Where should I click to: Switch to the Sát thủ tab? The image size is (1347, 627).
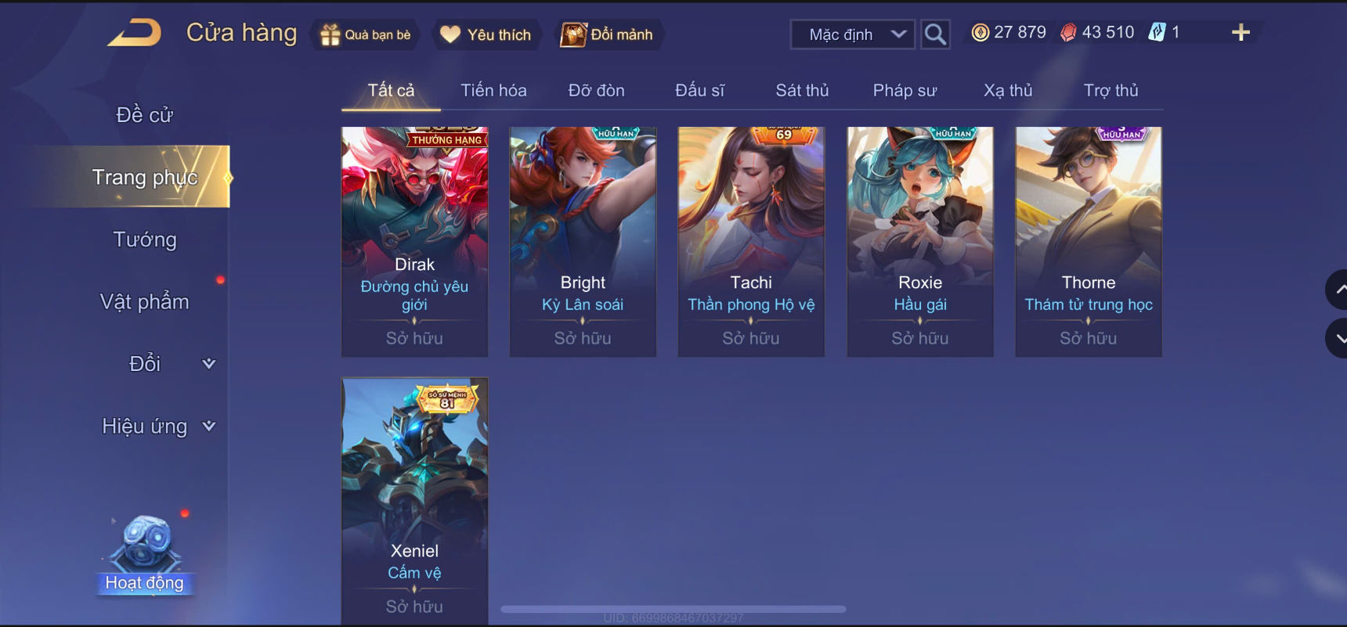click(x=802, y=91)
